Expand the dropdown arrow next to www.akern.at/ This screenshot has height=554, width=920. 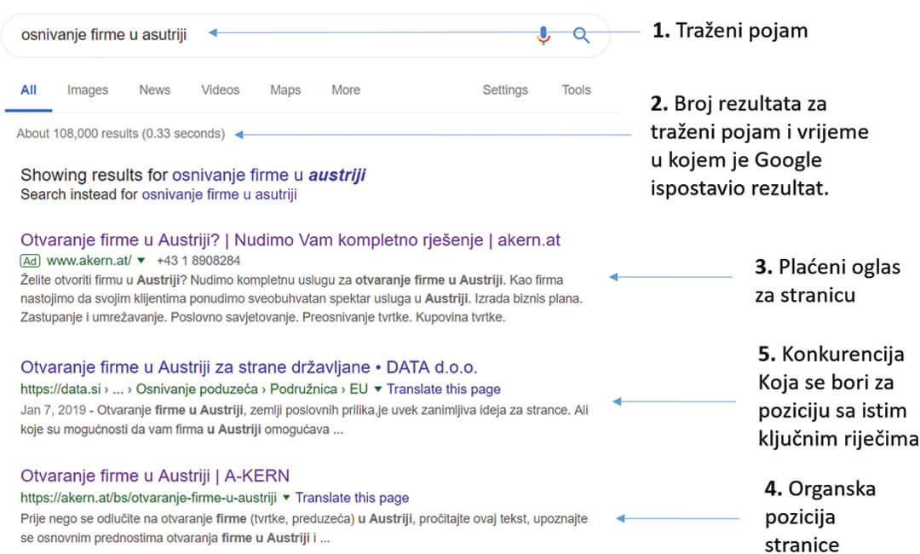point(141,260)
